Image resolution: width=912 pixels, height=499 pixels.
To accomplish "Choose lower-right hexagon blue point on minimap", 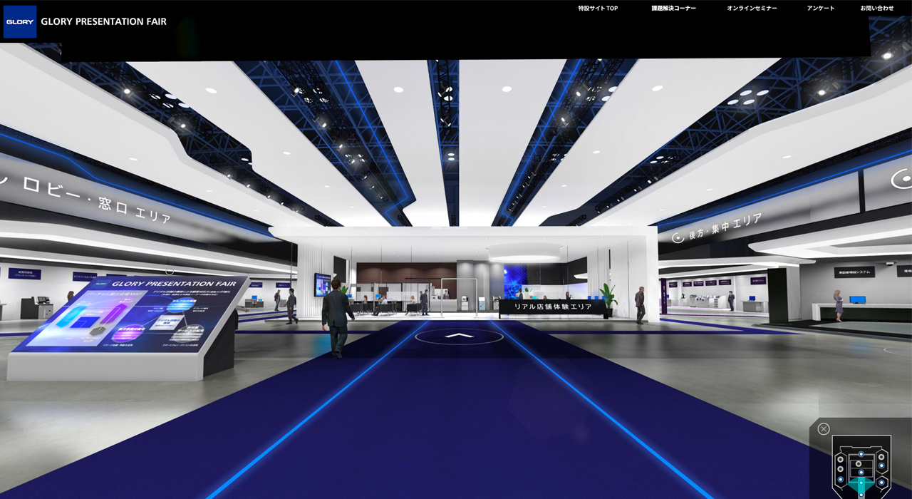I will pos(881,483).
